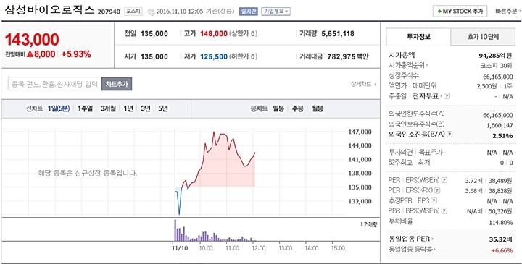Open the 빠른주문 dropdown
Viewport: 522px width, 264px height.
508,11
